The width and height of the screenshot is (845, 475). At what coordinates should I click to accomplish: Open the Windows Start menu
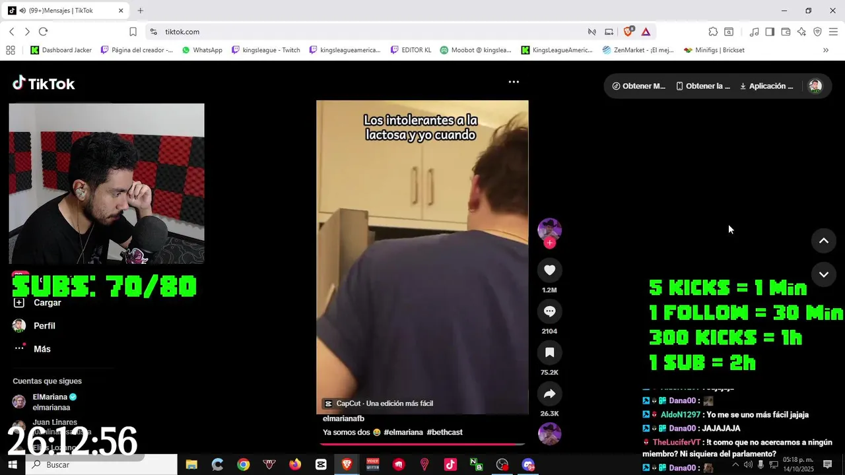pyautogui.click(x=12, y=465)
